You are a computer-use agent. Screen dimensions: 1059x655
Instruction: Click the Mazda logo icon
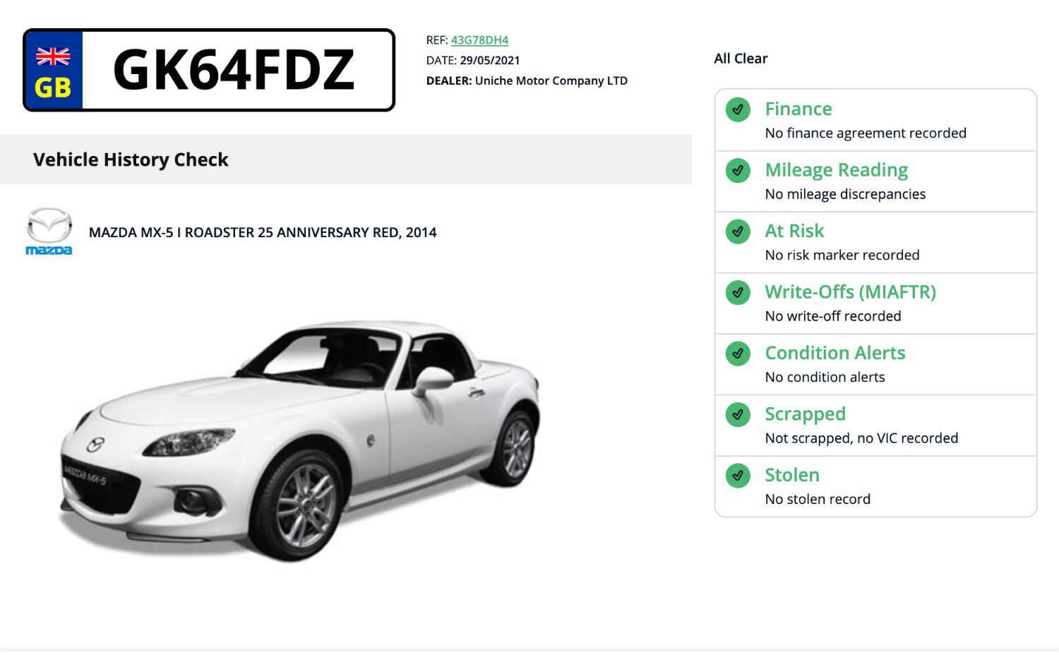pos(49,232)
